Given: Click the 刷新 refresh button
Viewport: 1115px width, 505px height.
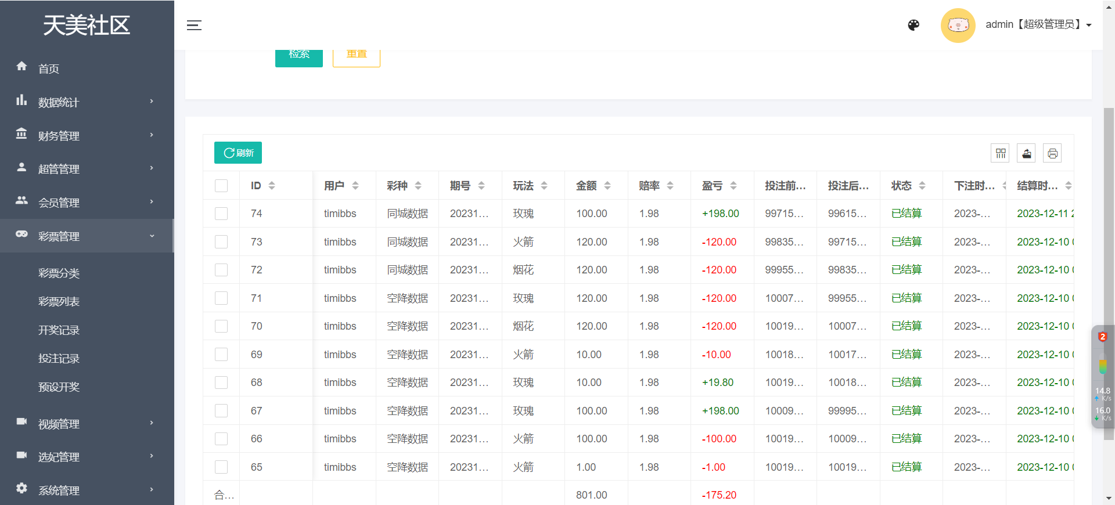Looking at the screenshot, I should pos(238,153).
